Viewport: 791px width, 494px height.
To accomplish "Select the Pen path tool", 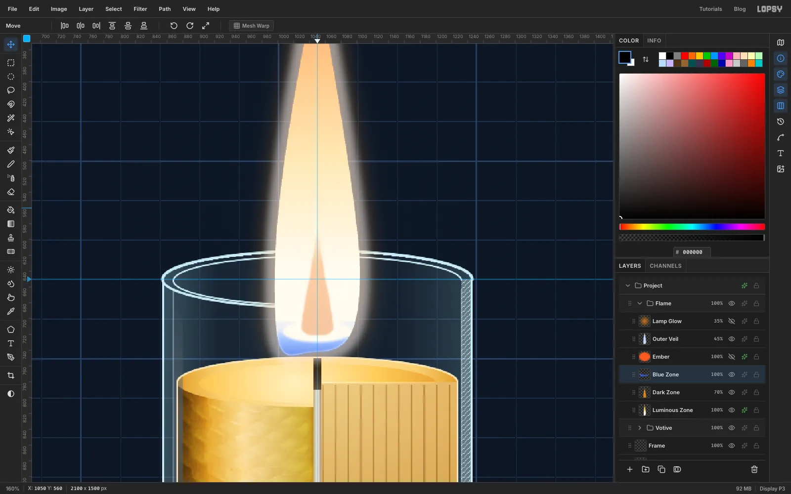I will [11, 357].
